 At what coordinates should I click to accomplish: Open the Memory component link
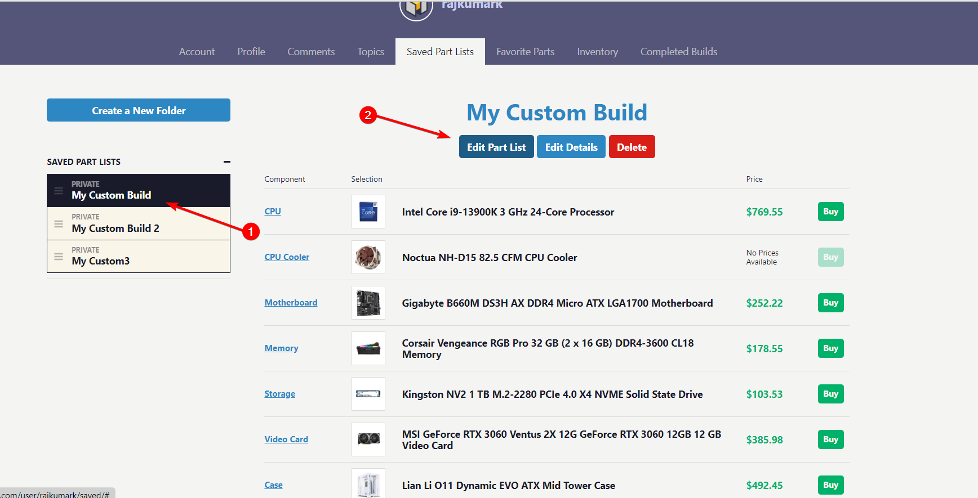click(x=281, y=348)
